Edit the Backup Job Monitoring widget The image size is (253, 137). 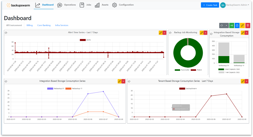202,33
